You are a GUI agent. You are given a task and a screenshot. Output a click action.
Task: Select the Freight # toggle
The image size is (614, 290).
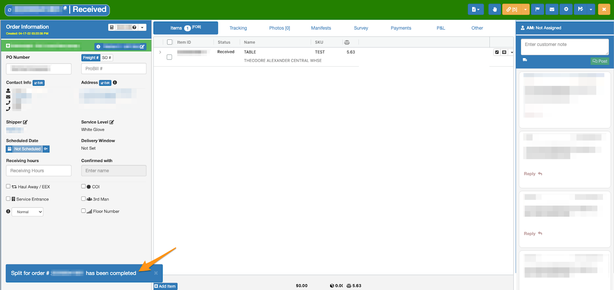point(91,58)
